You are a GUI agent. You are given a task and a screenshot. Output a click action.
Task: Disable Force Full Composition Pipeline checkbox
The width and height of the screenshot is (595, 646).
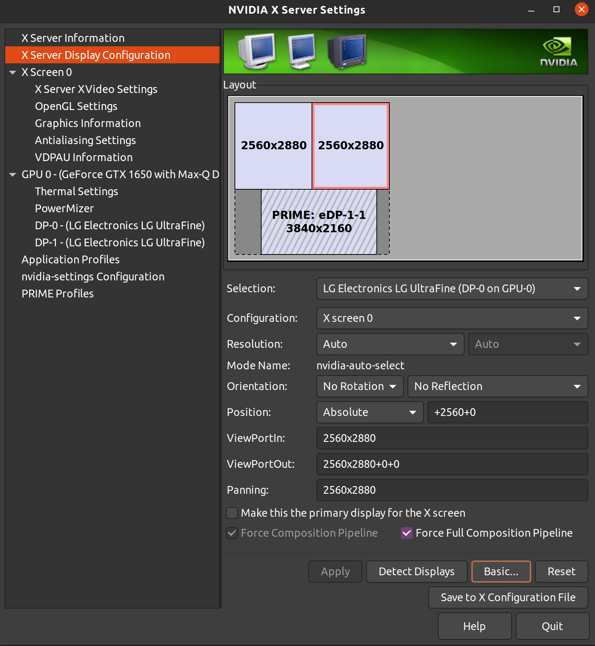tap(407, 533)
